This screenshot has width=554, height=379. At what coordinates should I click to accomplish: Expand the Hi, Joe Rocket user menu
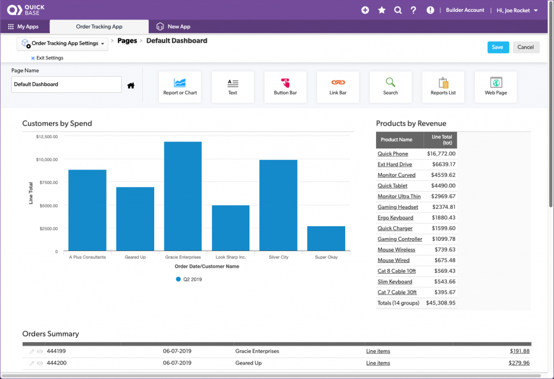pos(517,10)
